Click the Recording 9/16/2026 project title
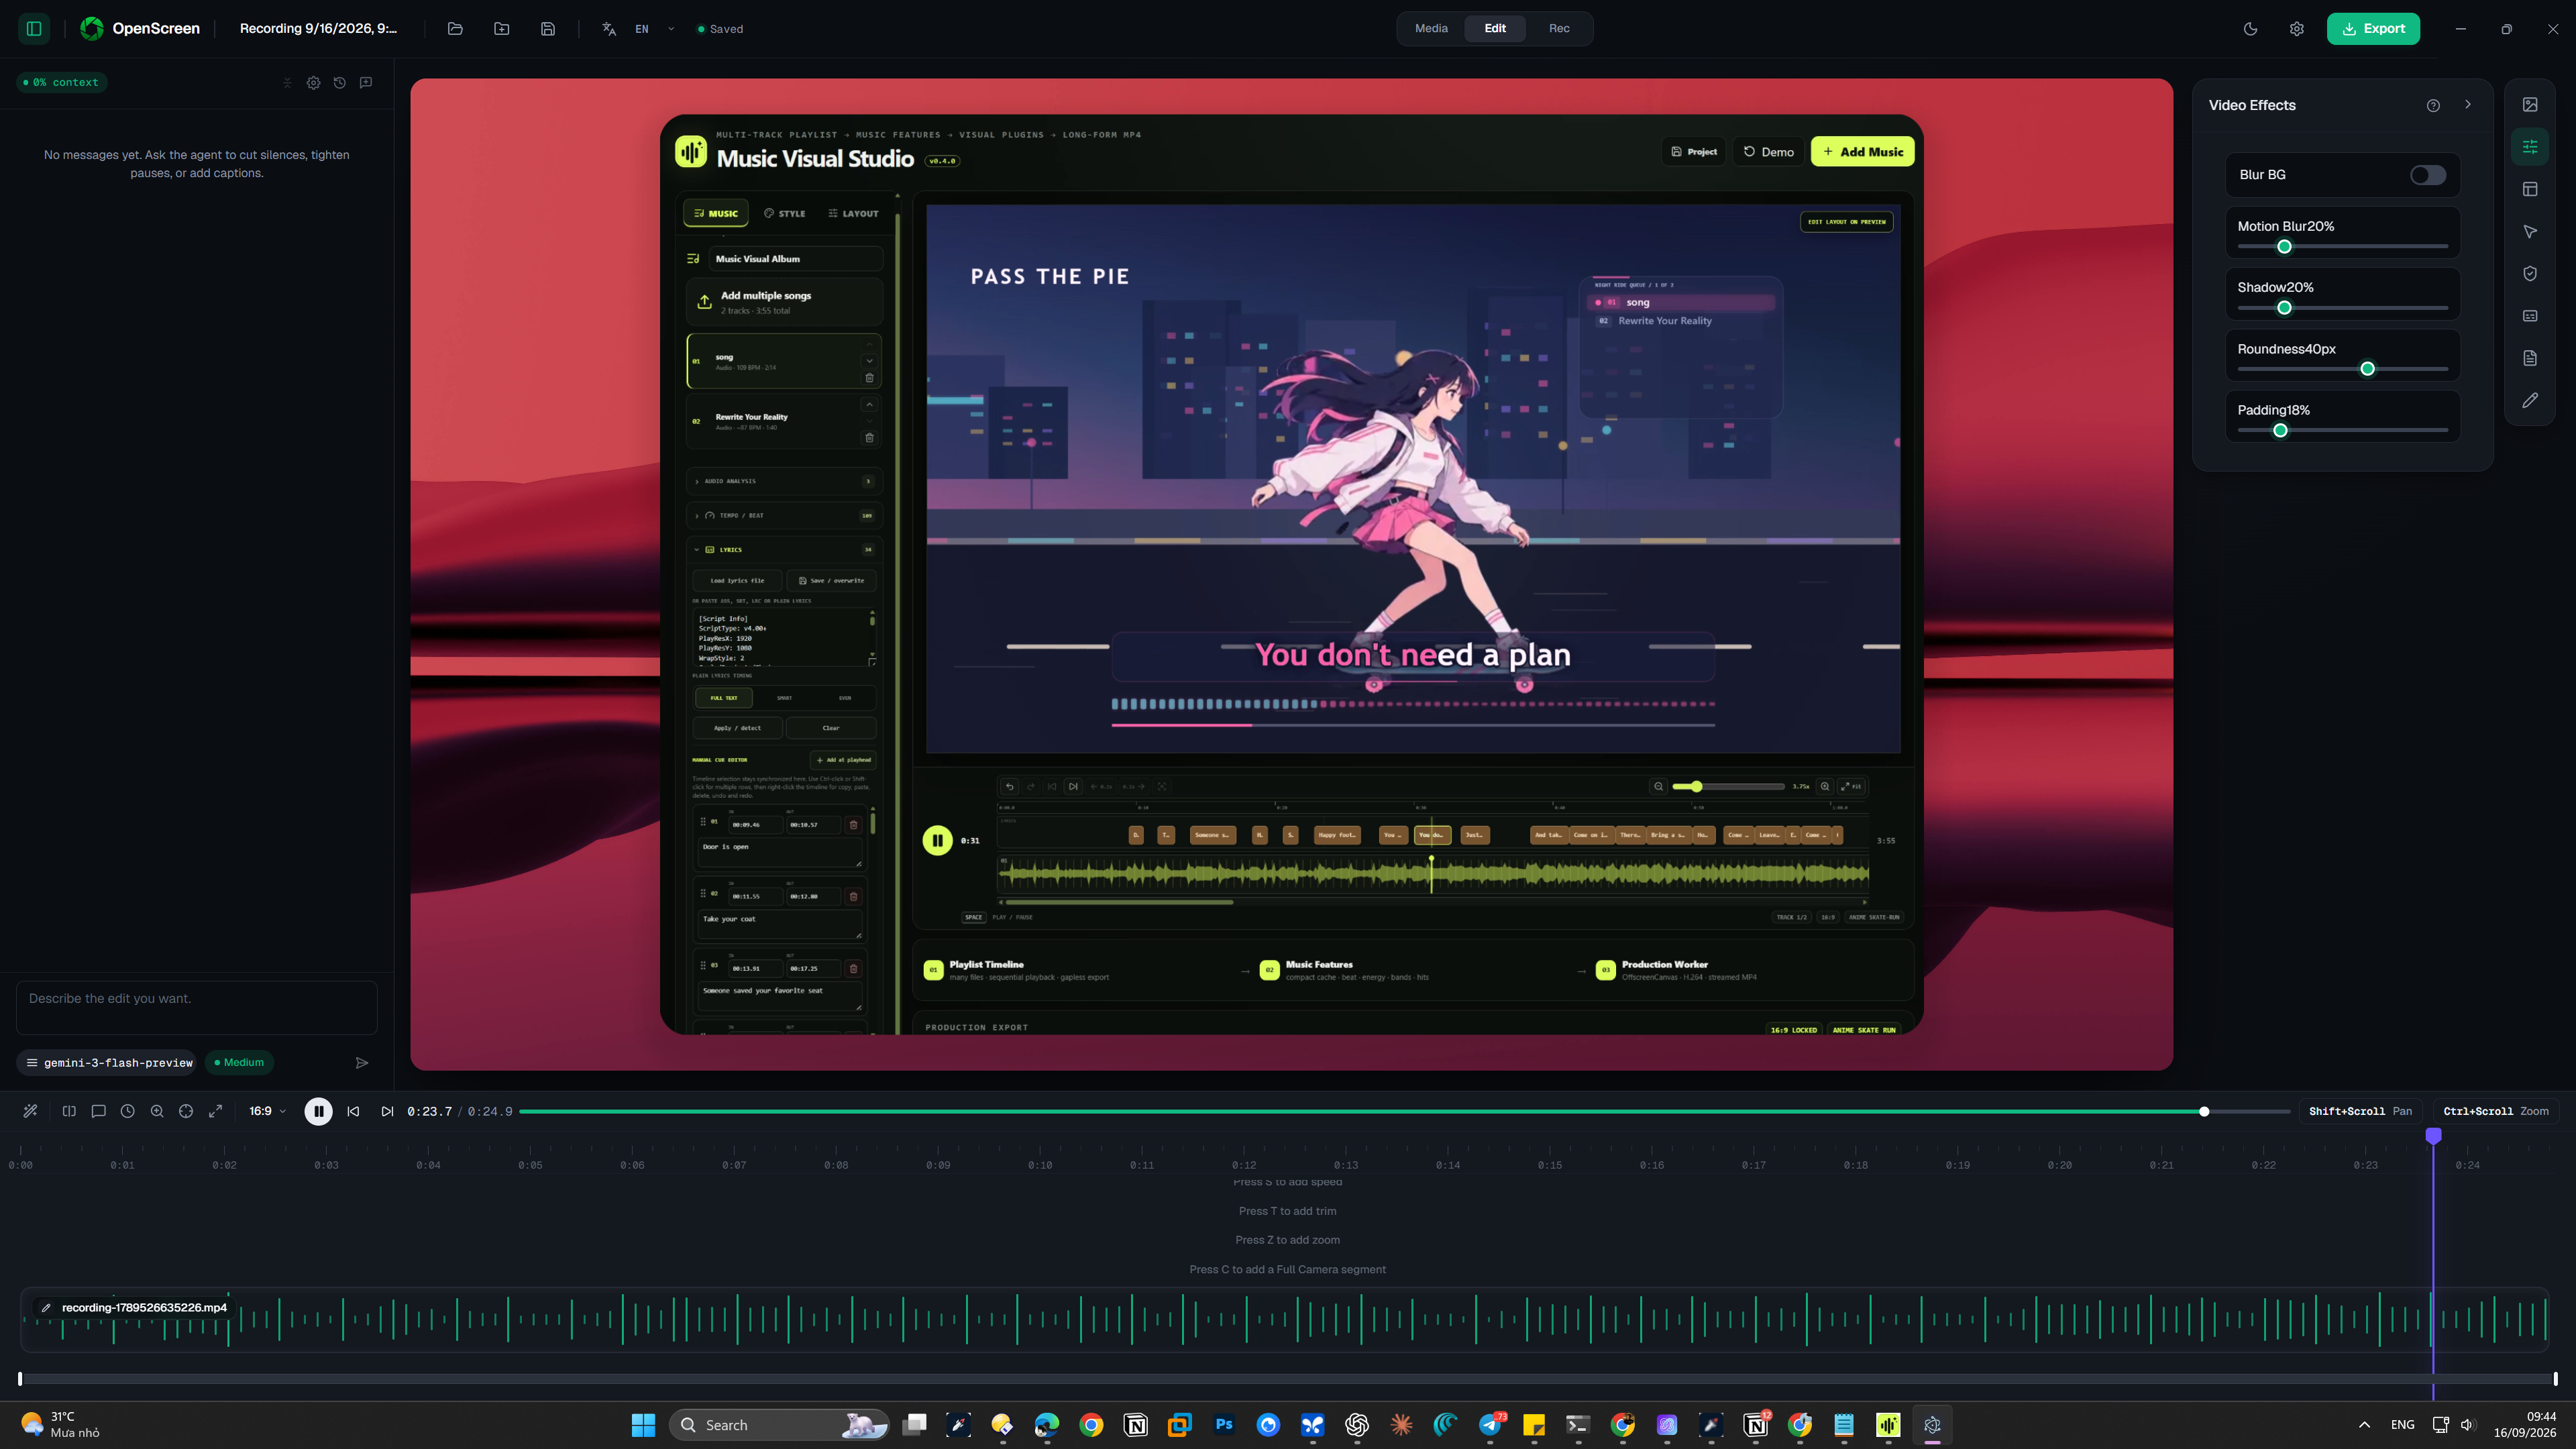The image size is (2576, 1449). pos(318,29)
